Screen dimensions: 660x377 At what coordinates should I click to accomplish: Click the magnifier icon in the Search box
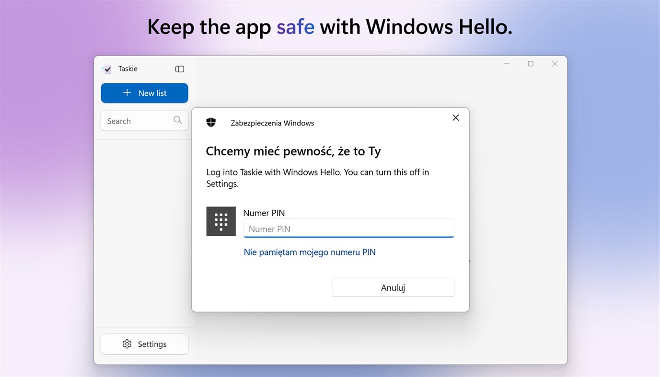click(x=177, y=120)
